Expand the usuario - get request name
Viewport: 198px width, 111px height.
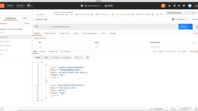(x=35, y=19)
